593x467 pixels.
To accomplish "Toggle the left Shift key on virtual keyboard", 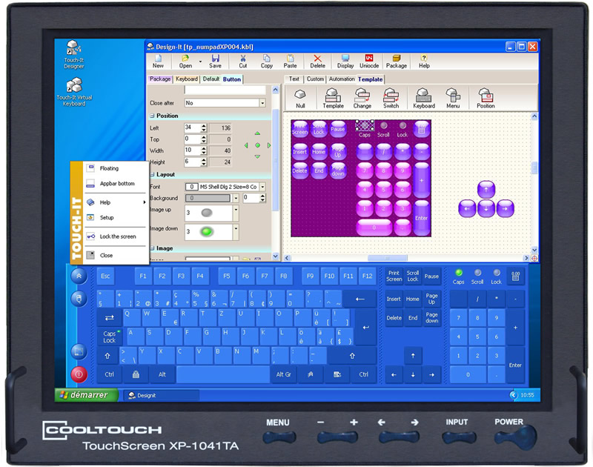I will click(x=107, y=356).
